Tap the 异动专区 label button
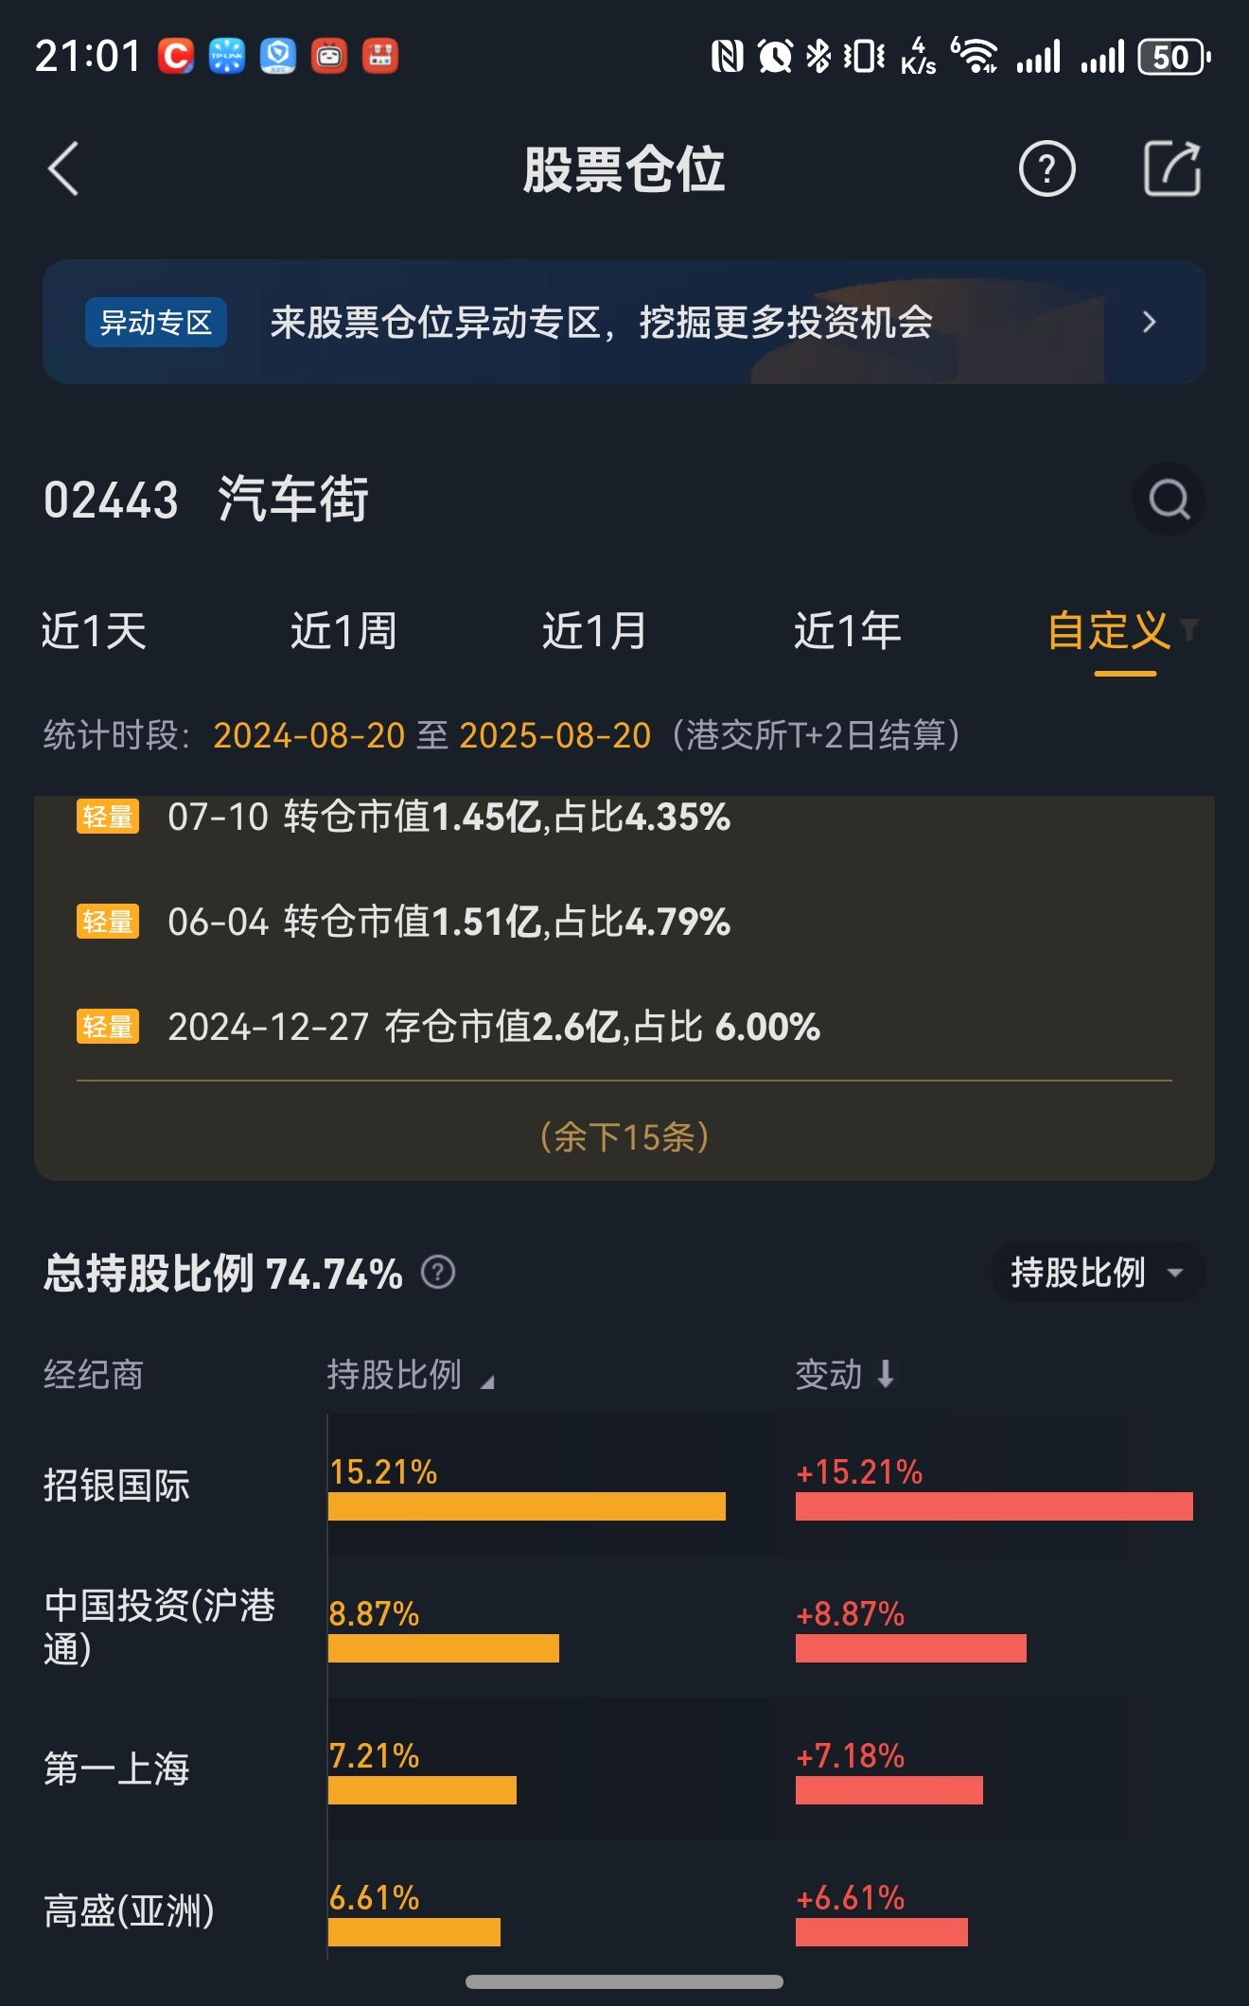Screen dimensions: 1249x2006 (156, 323)
